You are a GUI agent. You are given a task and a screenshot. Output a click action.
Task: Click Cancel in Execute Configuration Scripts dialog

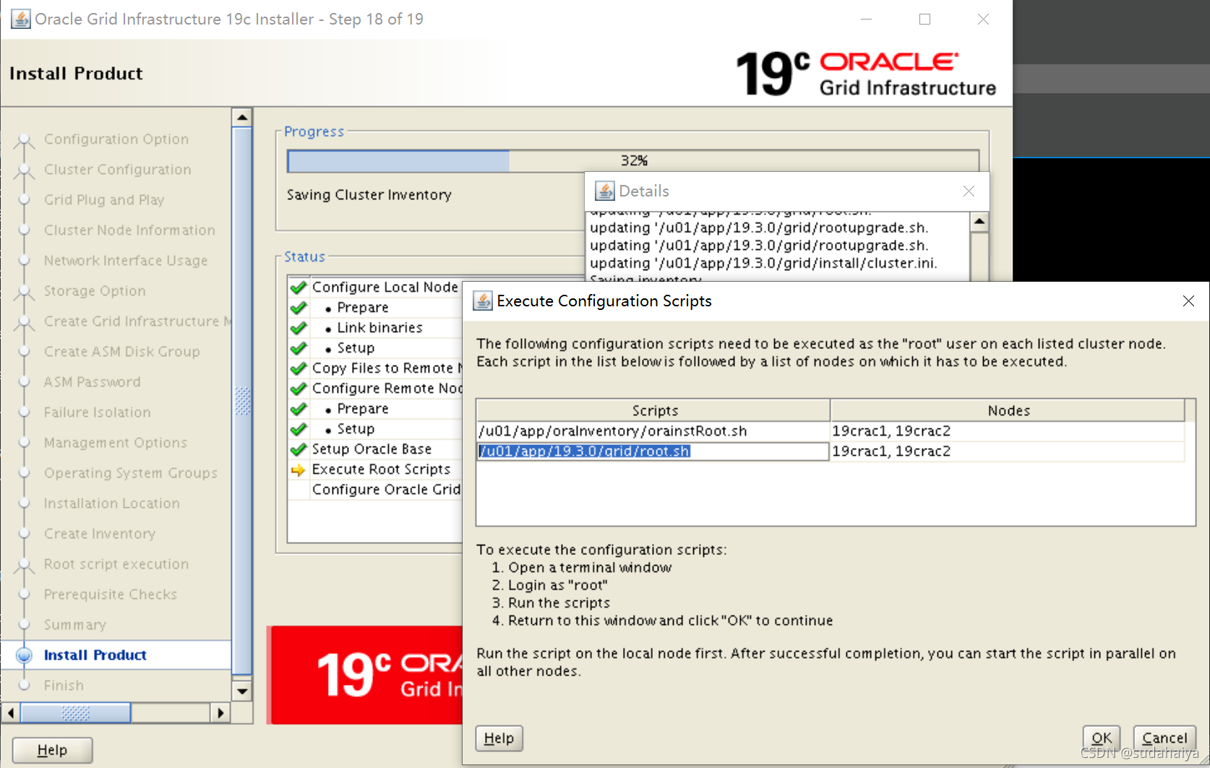point(1164,738)
